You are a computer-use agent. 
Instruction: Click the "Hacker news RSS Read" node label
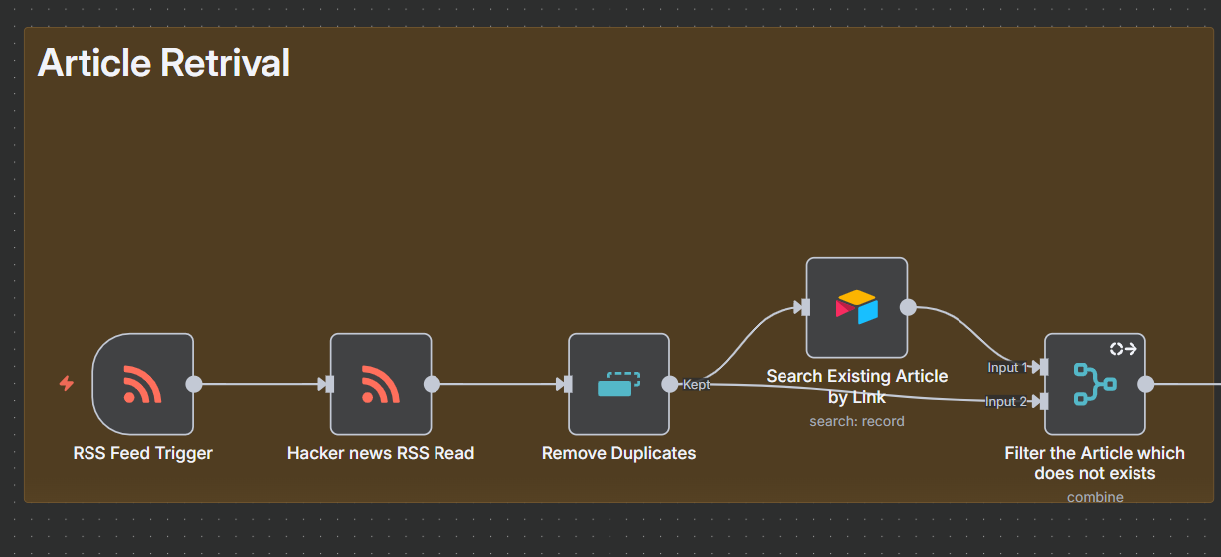tap(381, 453)
